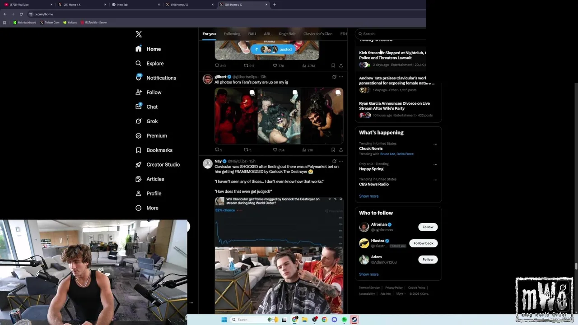The height and width of the screenshot is (325, 578).
Task: Open replies on the post with 310 comments
Action: pos(220,65)
